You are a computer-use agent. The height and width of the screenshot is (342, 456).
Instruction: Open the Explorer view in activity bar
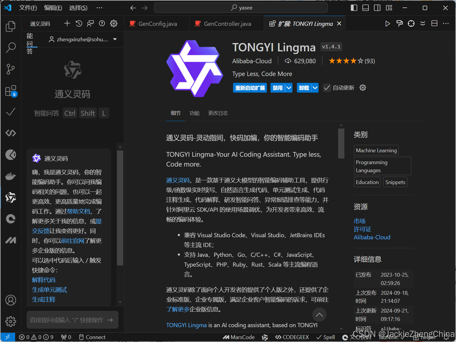pos(11,26)
